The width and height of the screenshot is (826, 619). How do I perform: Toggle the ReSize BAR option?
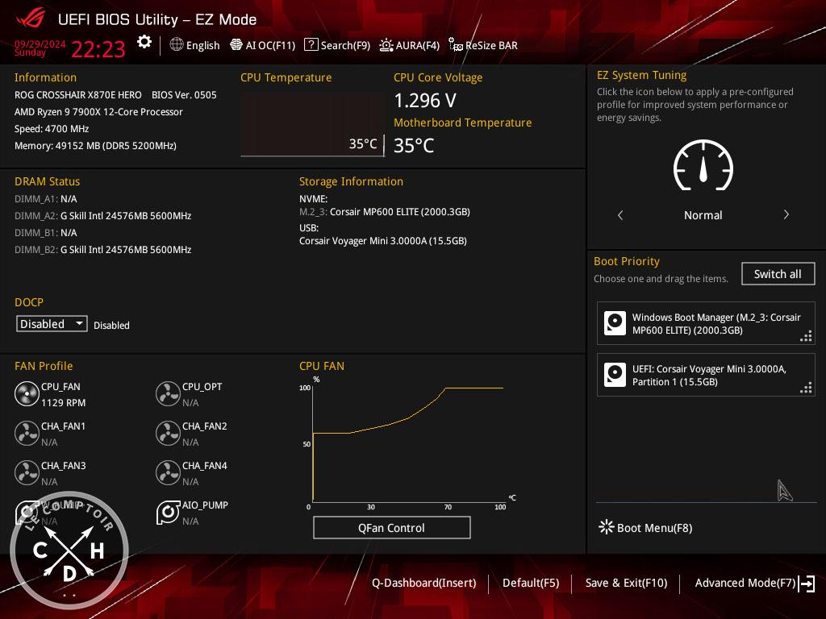click(483, 46)
